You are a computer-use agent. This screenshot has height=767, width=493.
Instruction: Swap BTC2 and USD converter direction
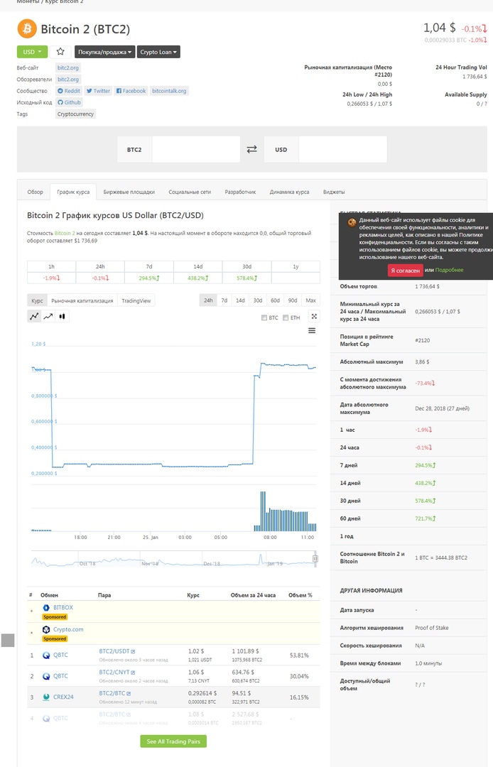tap(252, 150)
